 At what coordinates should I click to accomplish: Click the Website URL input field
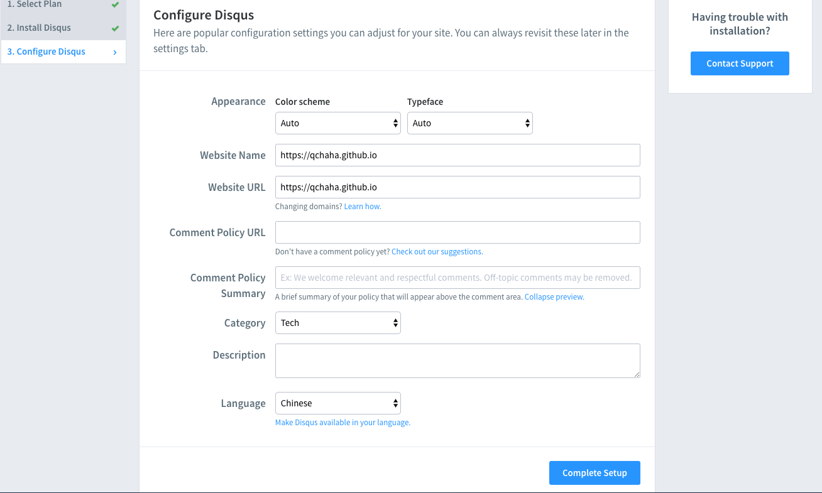(458, 187)
